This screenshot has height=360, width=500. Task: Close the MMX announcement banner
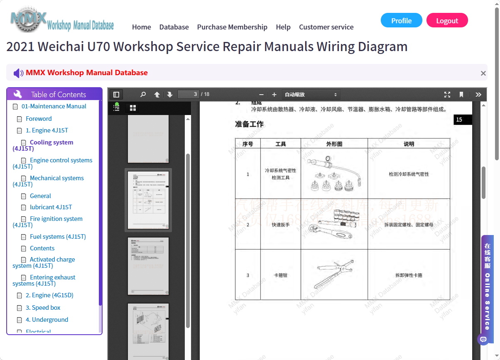coord(483,73)
